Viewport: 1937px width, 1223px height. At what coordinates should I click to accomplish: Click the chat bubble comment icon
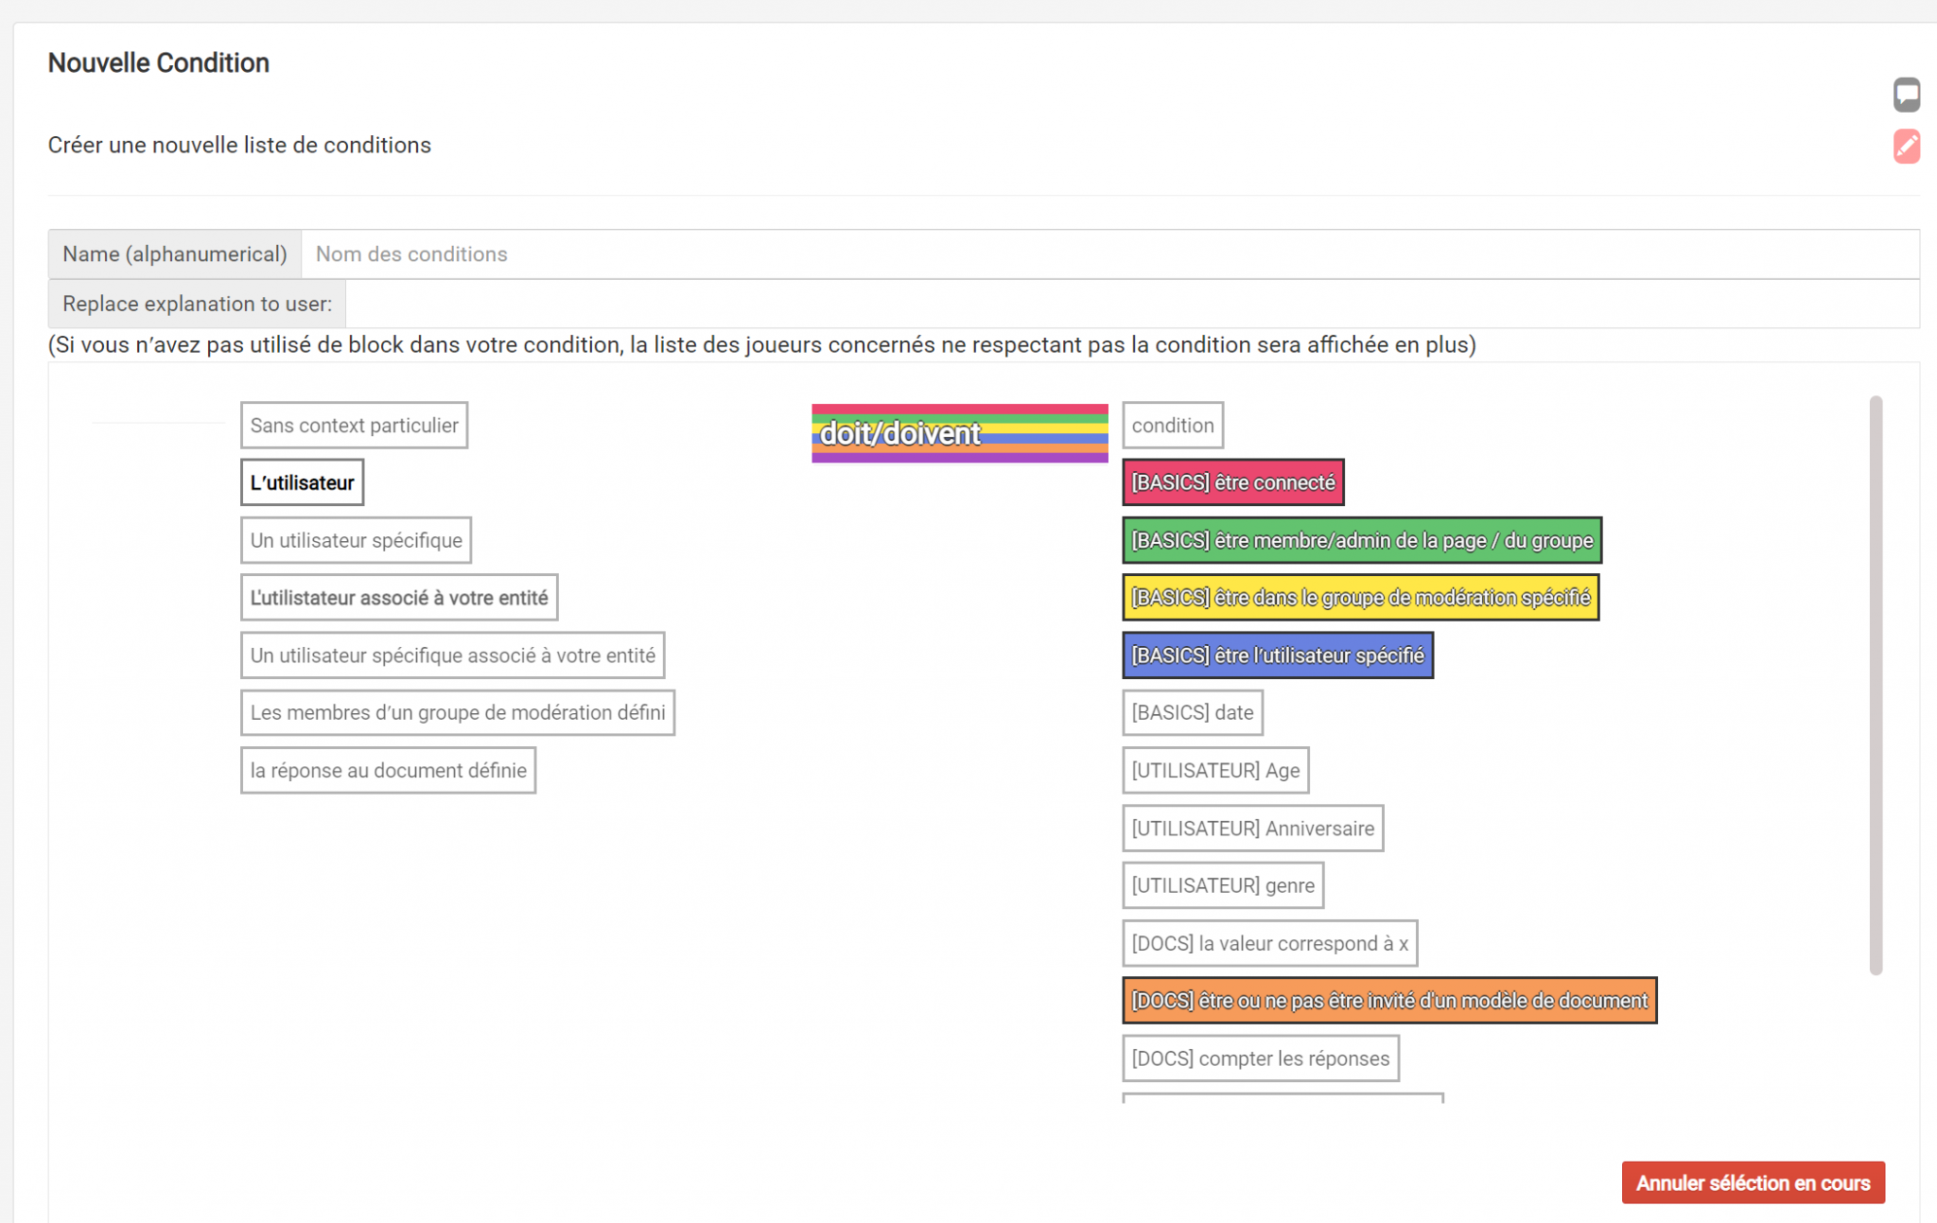pyautogui.click(x=1906, y=95)
